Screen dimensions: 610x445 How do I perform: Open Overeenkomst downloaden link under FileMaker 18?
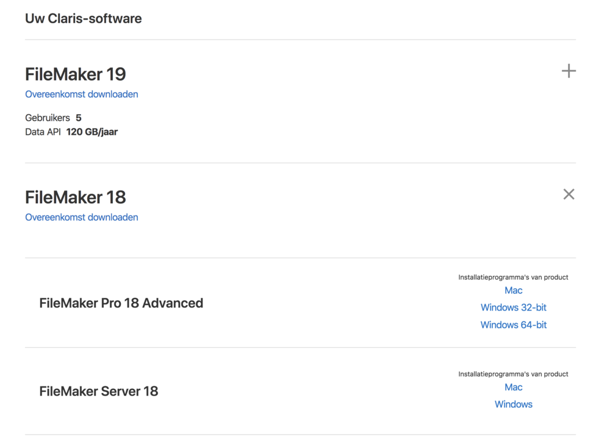82,217
